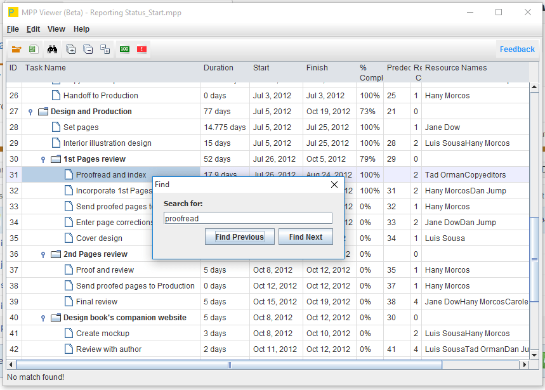The image size is (545, 390).
Task: Click the expand all tasks icon
Action: click(x=70, y=49)
